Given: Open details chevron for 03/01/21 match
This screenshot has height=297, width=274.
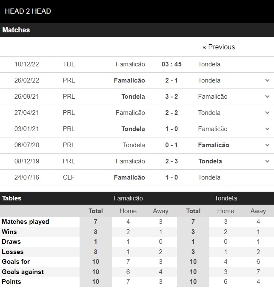Looking at the screenshot, I should [x=267, y=129].
